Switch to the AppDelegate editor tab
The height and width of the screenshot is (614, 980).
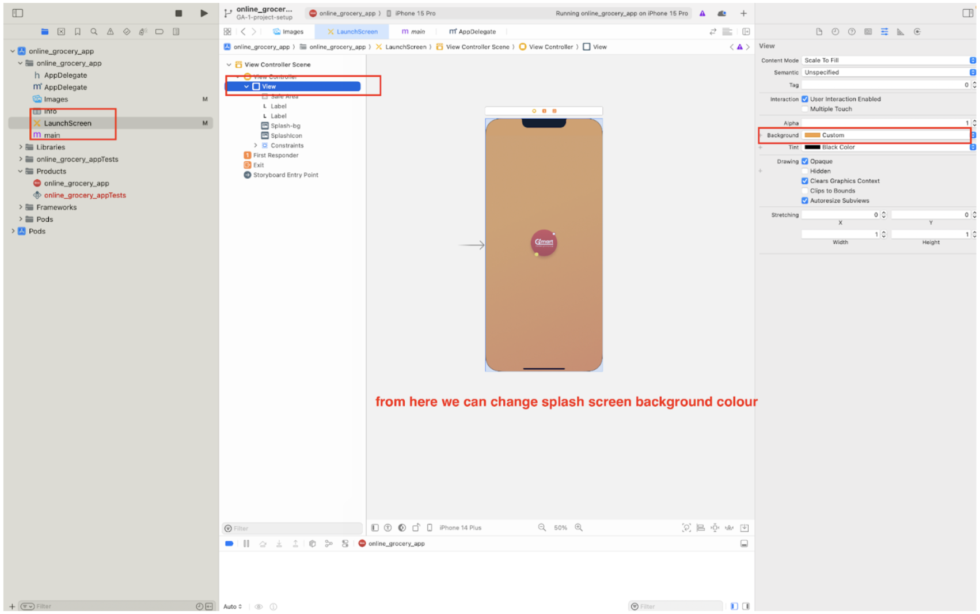click(x=472, y=32)
